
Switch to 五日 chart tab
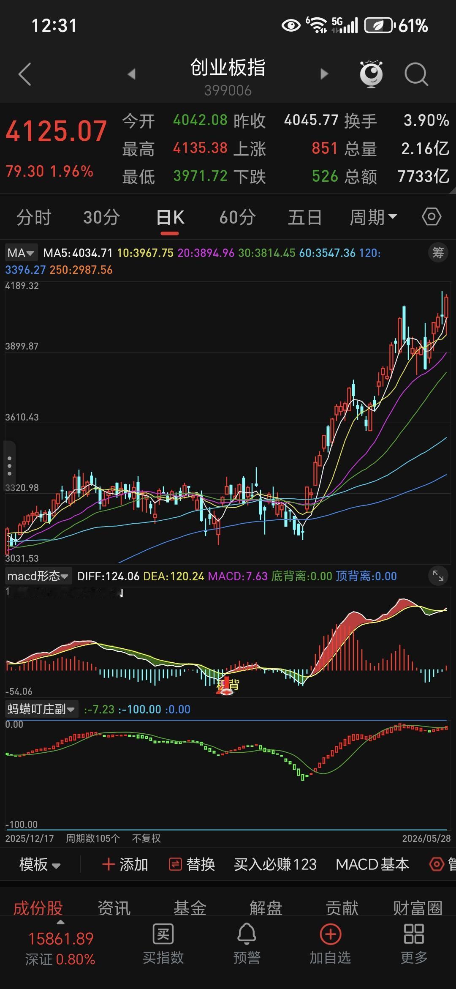click(x=305, y=217)
